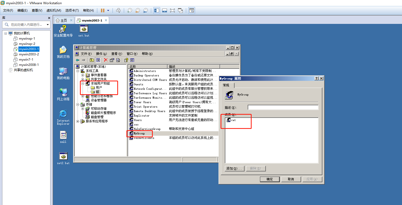The width and height of the screenshot is (402, 205).
Task: Click 取消 in MyGroup properties
Action: click(x=291, y=179)
